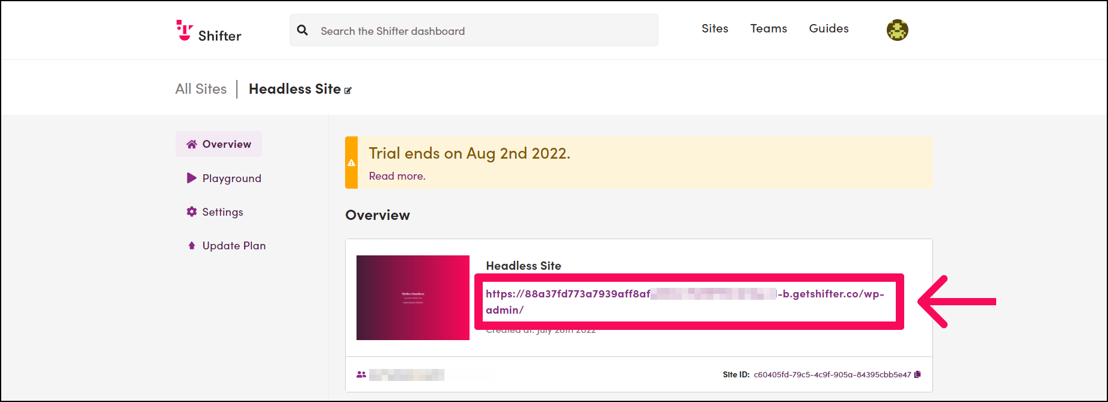Select Update Plan in the sidebar
This screenshot has height=402, width=1108.
(x=226, y=245)
